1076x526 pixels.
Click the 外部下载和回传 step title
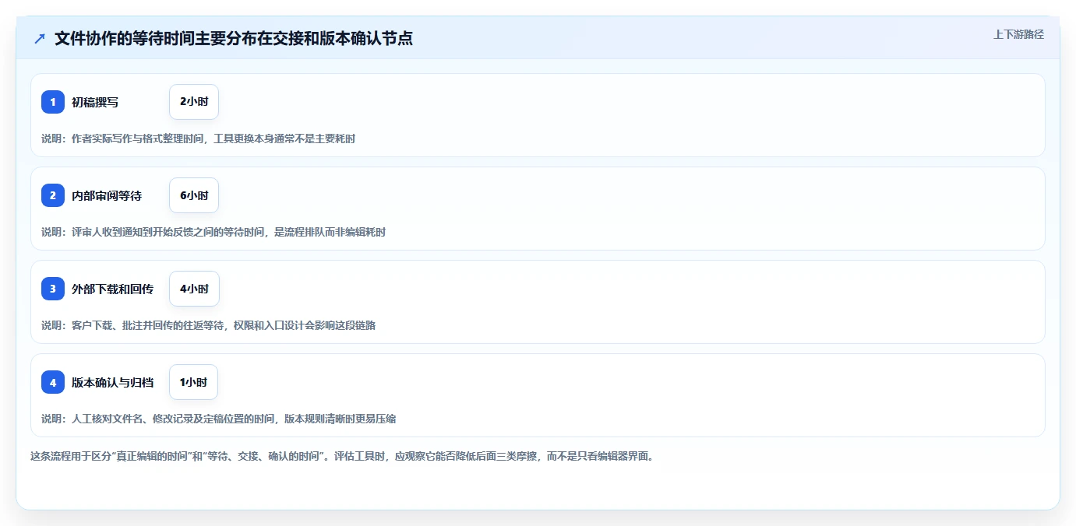112,289
